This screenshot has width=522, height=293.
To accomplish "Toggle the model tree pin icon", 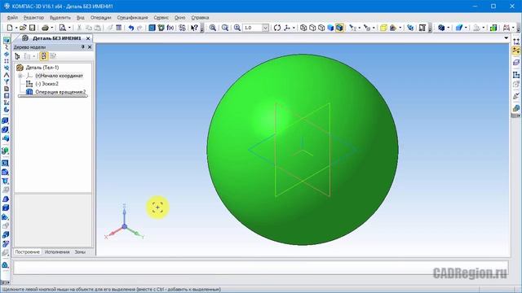I will tap(83, 47).
